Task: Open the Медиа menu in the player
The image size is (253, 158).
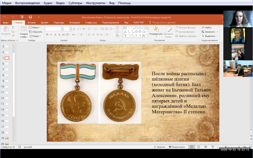Action: coord(7,3)
